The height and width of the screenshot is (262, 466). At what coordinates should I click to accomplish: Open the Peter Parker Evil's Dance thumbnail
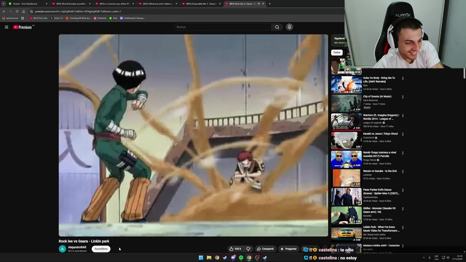(x=346, y=196)
